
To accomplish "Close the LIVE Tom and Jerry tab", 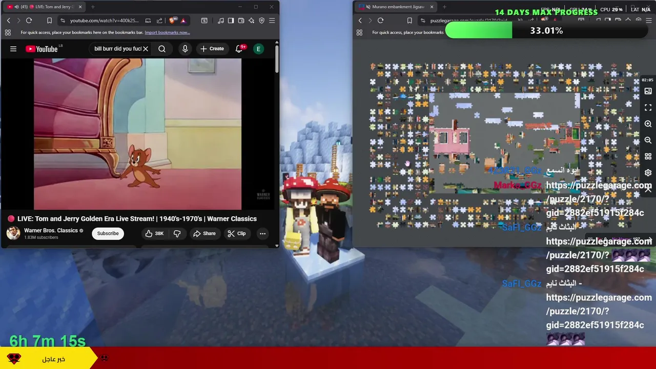I will [x=80, y=7].
